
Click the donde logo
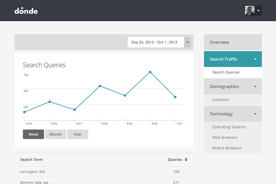click(26, 10)
